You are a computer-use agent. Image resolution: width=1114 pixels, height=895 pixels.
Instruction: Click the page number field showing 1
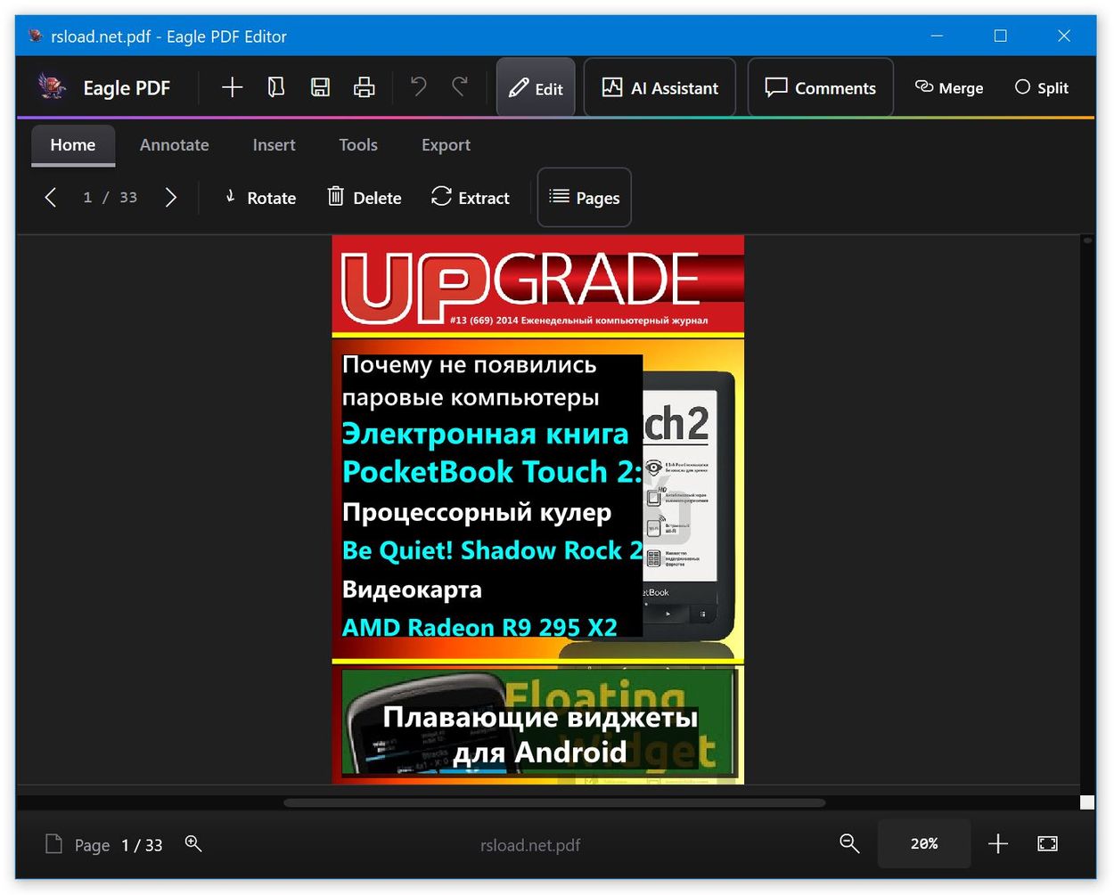click(x=87, y=198)
